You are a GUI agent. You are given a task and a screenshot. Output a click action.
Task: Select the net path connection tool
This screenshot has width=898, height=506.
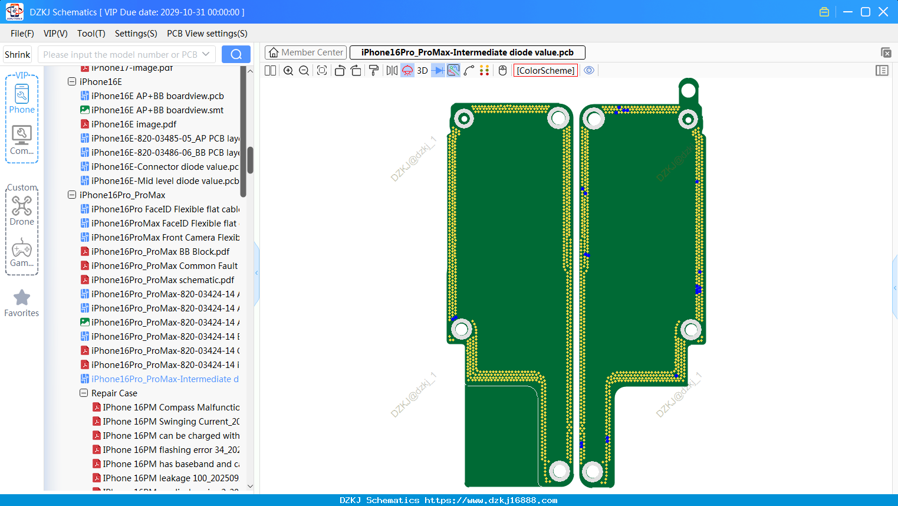469,71
